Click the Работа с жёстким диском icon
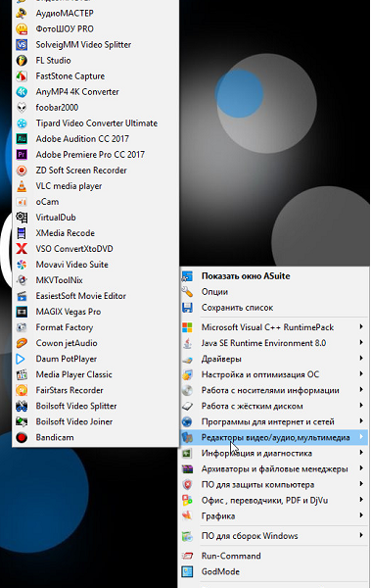The width and height of the screenshot is (371, 588). pos(187,406)
